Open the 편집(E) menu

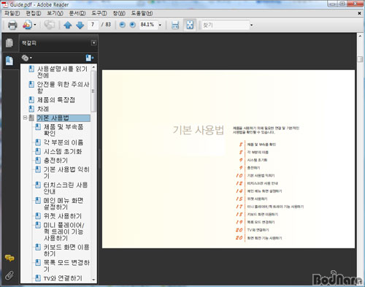point(34,13)
